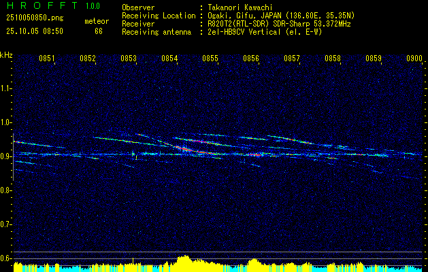This screenshot has height=272, width=428.
Task: Click the 0858 time marker
Action: pyautogui.click(x=333, y=58)
